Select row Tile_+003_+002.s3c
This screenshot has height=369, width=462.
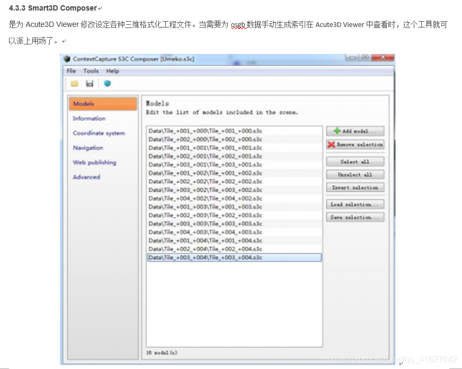coord(234,190)
